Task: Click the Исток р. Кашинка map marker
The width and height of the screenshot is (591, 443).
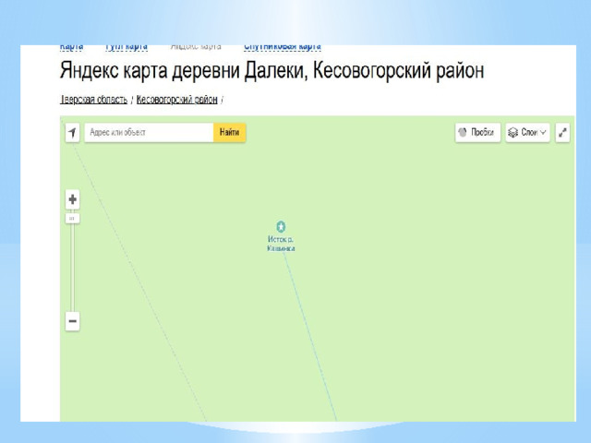Action: click(x=281, y=227)
